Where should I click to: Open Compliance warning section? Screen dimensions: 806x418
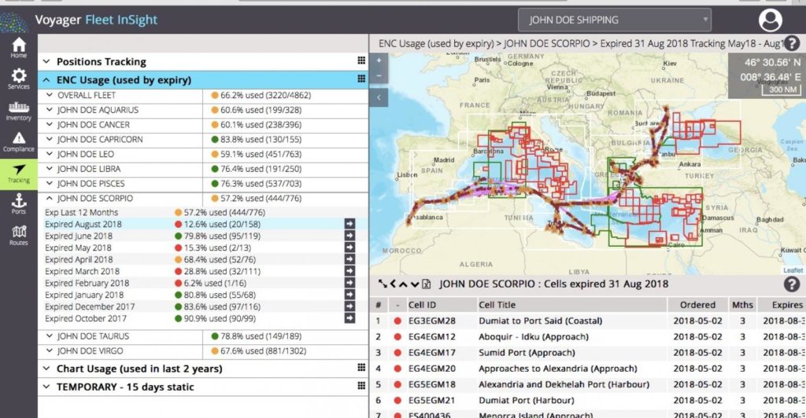coord(19,142)
